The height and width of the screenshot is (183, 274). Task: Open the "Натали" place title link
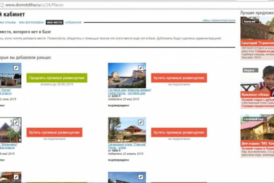coord(5,90)
